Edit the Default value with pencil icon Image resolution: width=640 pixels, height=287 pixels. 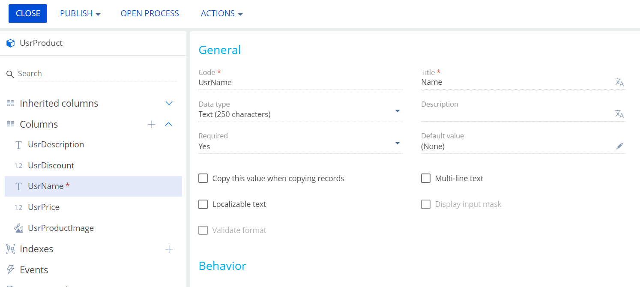619,146
